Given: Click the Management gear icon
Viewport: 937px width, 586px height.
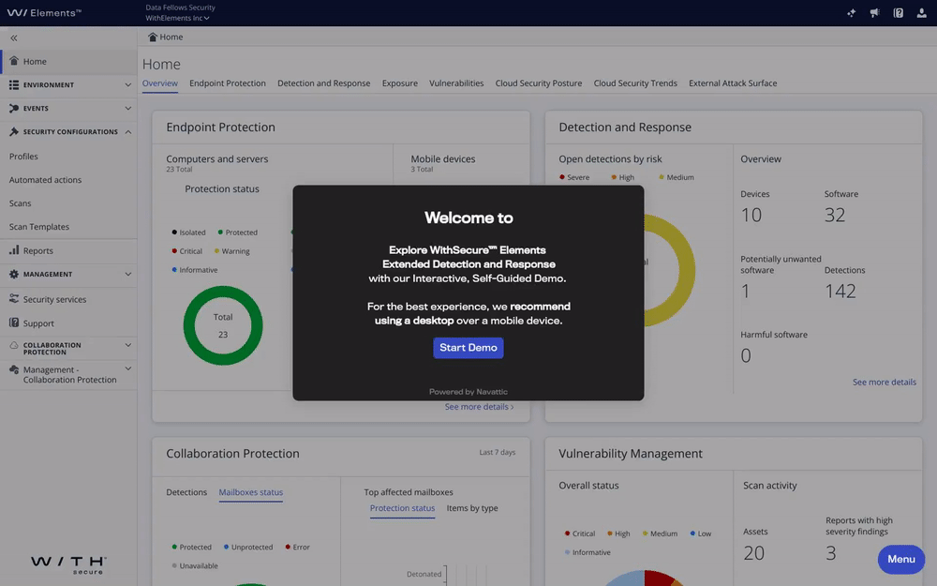Looking at the screenshot, I should pyautogui.click(x=14, y=274).
